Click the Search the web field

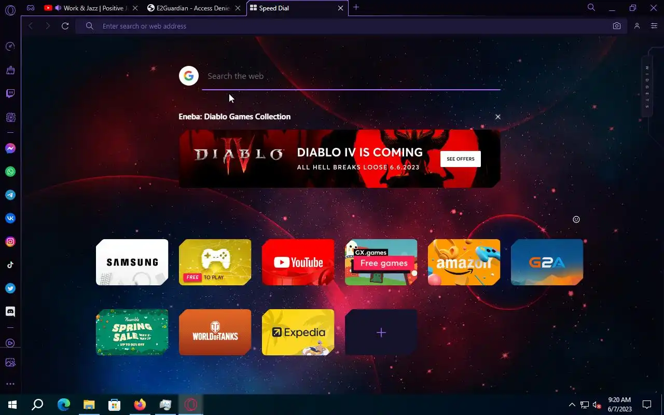click(351, 76)
